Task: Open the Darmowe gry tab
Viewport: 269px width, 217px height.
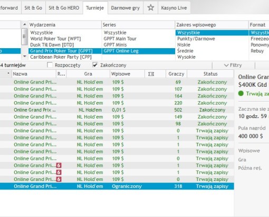Action: click(x=126, y=8)
